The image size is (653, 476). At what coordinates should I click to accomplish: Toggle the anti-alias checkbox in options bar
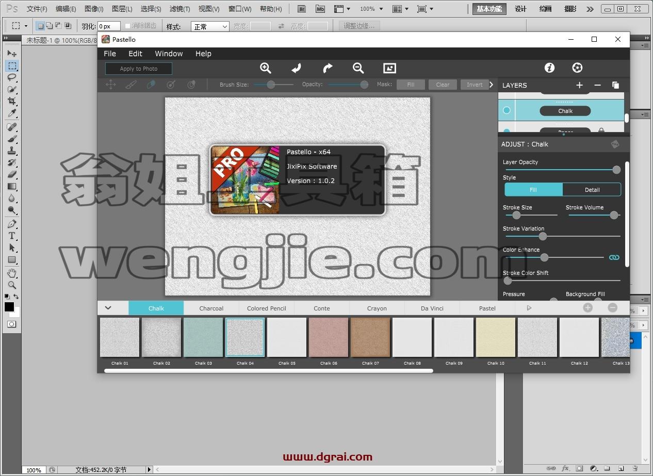[x=128, y=26]
